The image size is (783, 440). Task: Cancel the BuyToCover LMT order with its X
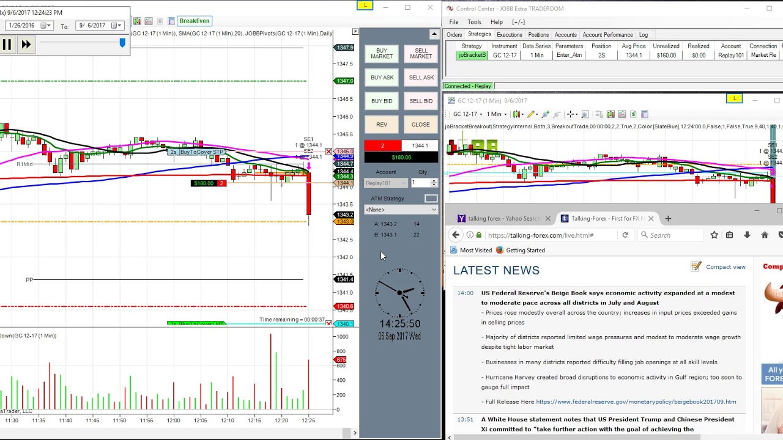click(328, 323)
